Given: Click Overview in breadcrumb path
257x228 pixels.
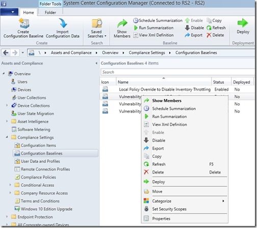Looking at the screenshot, I should point(110,53).
